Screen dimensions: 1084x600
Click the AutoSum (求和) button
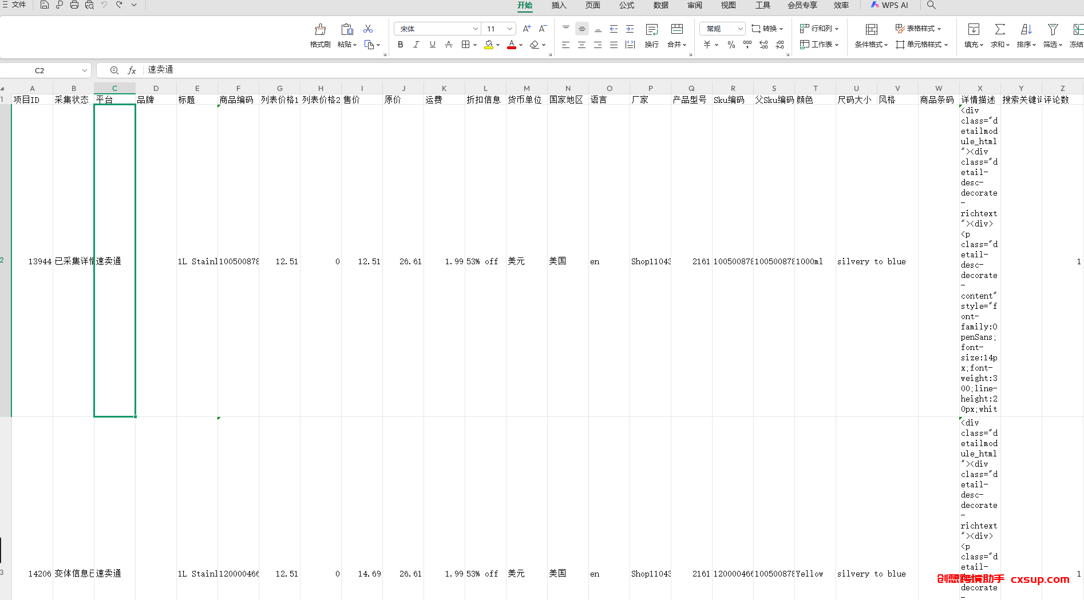pyautogui.click(x=1000, y=35)
